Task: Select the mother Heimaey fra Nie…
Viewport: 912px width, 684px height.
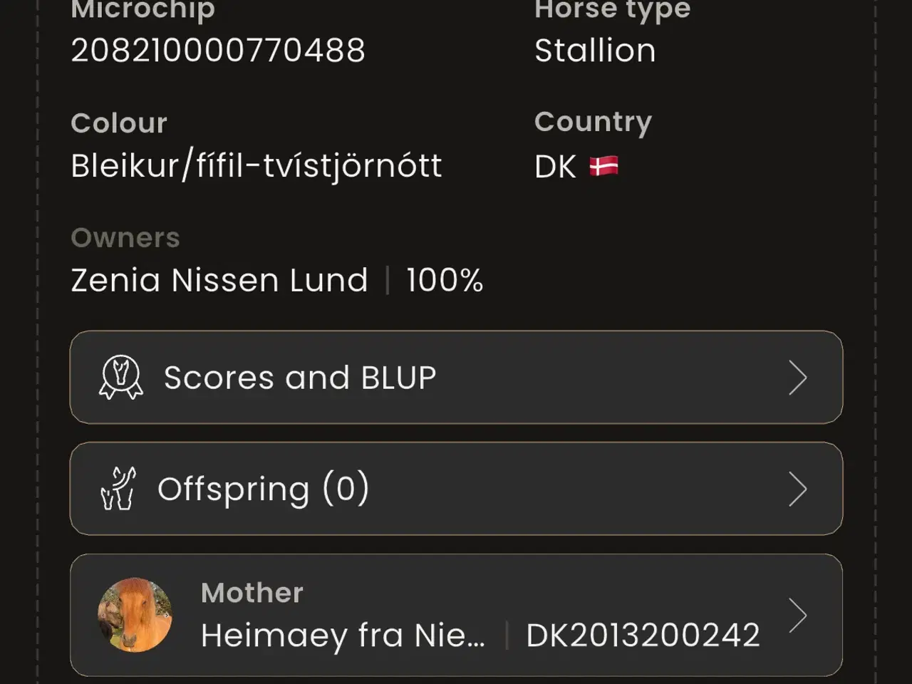Action: [343, 636]
